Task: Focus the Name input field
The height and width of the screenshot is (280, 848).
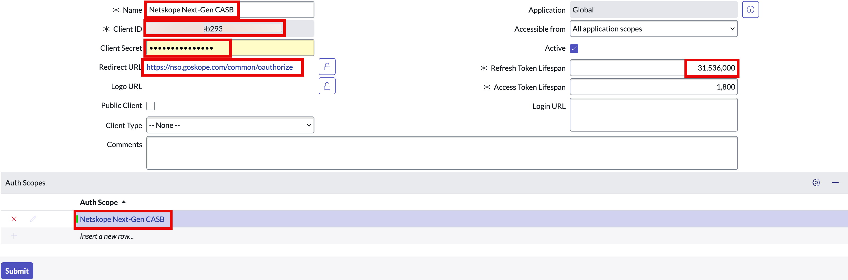Action: (x=230, y=10)
